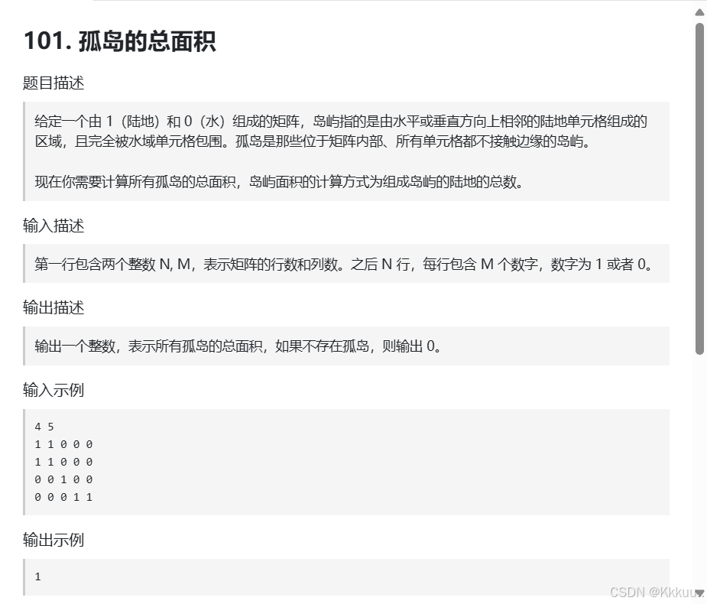Click the vertical scrollbar thumb

click(x=699, y=189)
